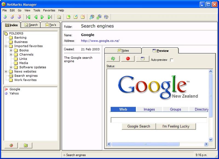The width and height of the screenshot is (219, 159).
Task: Enable the Auto-preview checkbox
Action: click(x=172, y=60)
